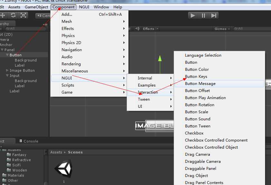
Task: Open the Examples submenu
Action: 150,85
